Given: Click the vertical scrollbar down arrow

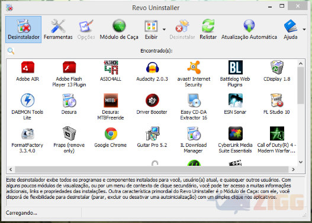Looking at the screenshot, I should point(301,162).
